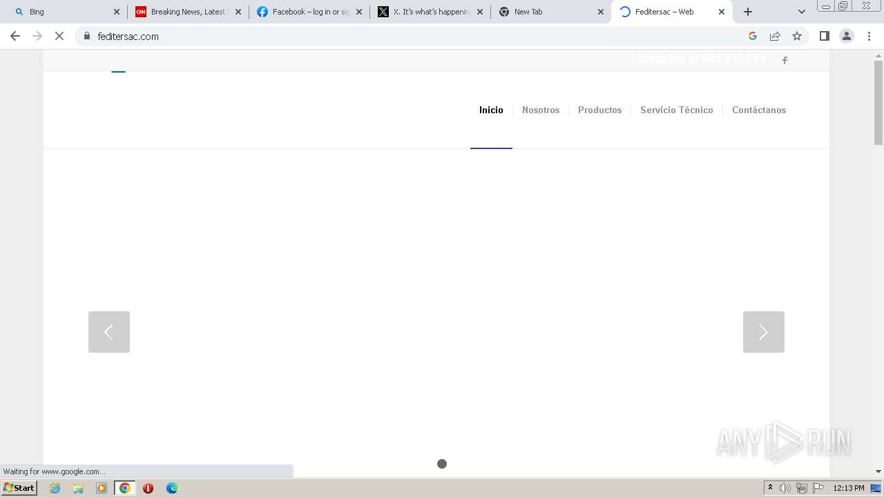The image size is (884, 497).
Task: Show hidden system tray icons
Action: (x=770, y=488)
